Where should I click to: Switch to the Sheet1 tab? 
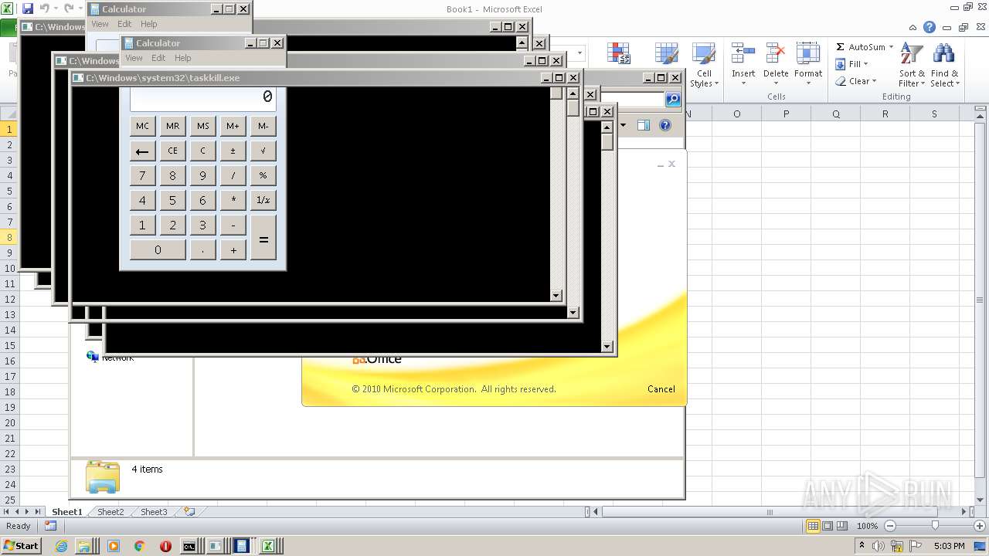(x=67, y=511)
